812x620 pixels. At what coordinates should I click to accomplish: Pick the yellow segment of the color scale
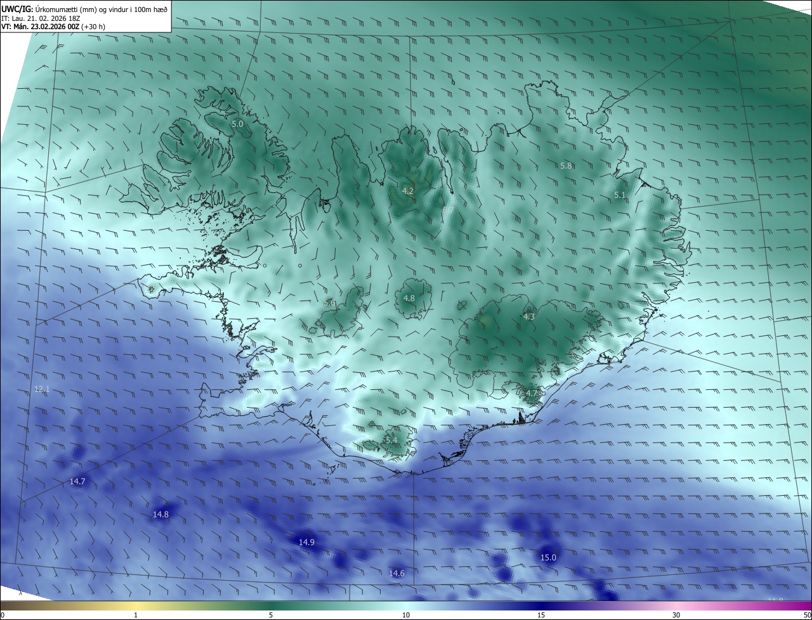(x=136, y=605)
